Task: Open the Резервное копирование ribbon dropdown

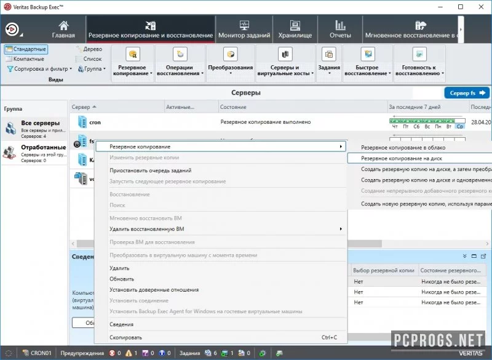Action: (x=132, y=63)
